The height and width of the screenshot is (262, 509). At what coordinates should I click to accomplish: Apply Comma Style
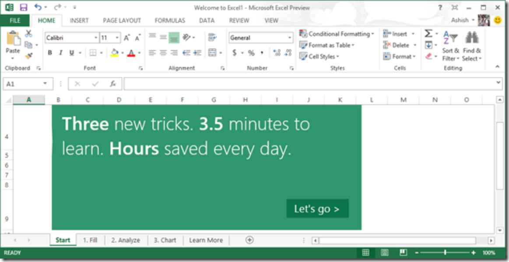pyautogui.click(x=262, y=53)
